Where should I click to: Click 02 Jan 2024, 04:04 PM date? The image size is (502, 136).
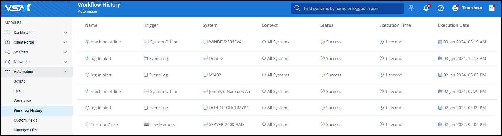465,124
